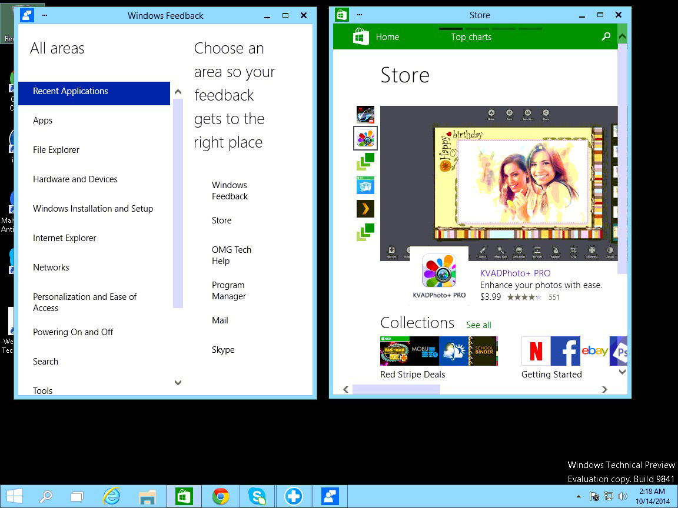Open the Windows Feedback ellipsis menu

click(45, 15)
